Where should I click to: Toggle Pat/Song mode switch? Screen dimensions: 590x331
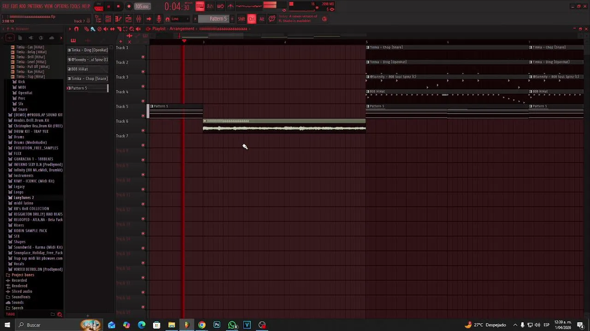tap(99, 6)
